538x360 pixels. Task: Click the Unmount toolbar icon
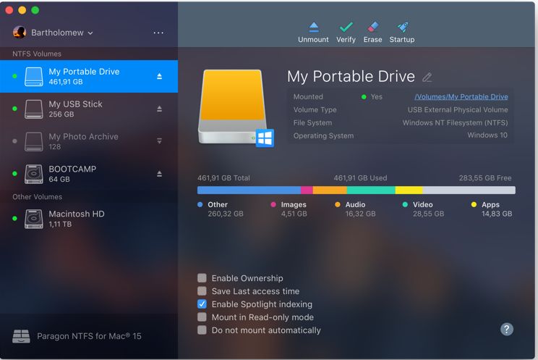pyautogui.click(x=314, y=28)
